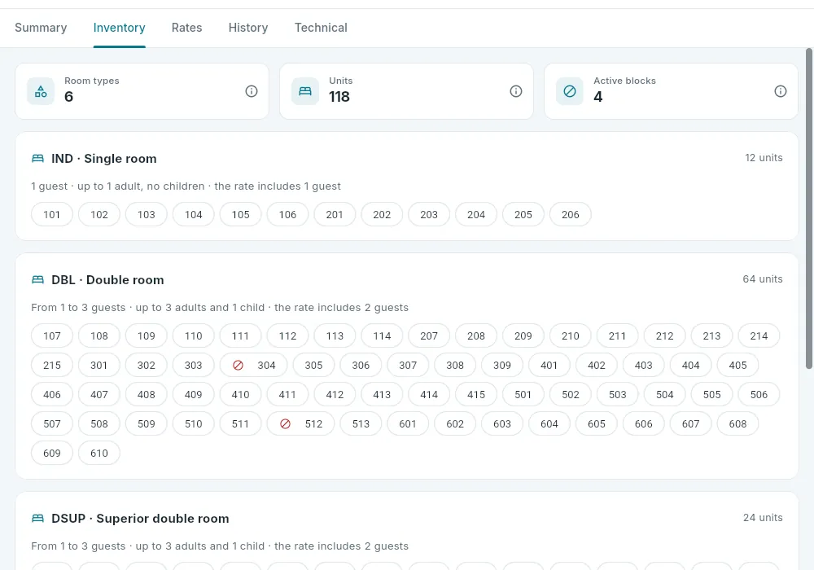The image size is (814, 570).
Task: Select the Inventory tab
Action: (120, 28)
